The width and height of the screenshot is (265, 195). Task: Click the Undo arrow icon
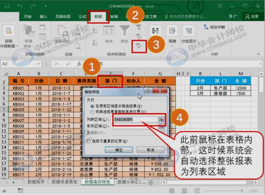(x=20, y=6)
